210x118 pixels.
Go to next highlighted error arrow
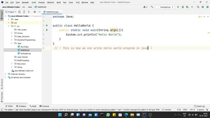[208, 17]
